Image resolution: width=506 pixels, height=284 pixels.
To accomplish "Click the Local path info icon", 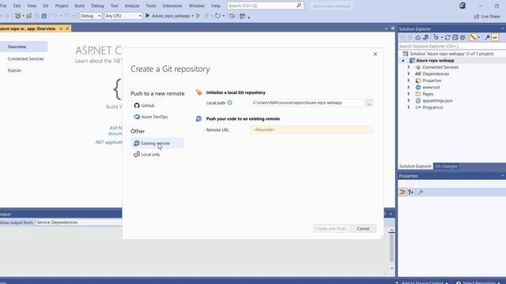I will [x=229, y=103].
